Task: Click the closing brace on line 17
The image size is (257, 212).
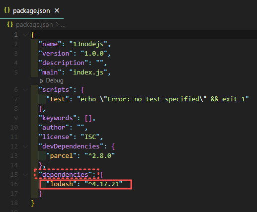Action: tap(40, 194)
